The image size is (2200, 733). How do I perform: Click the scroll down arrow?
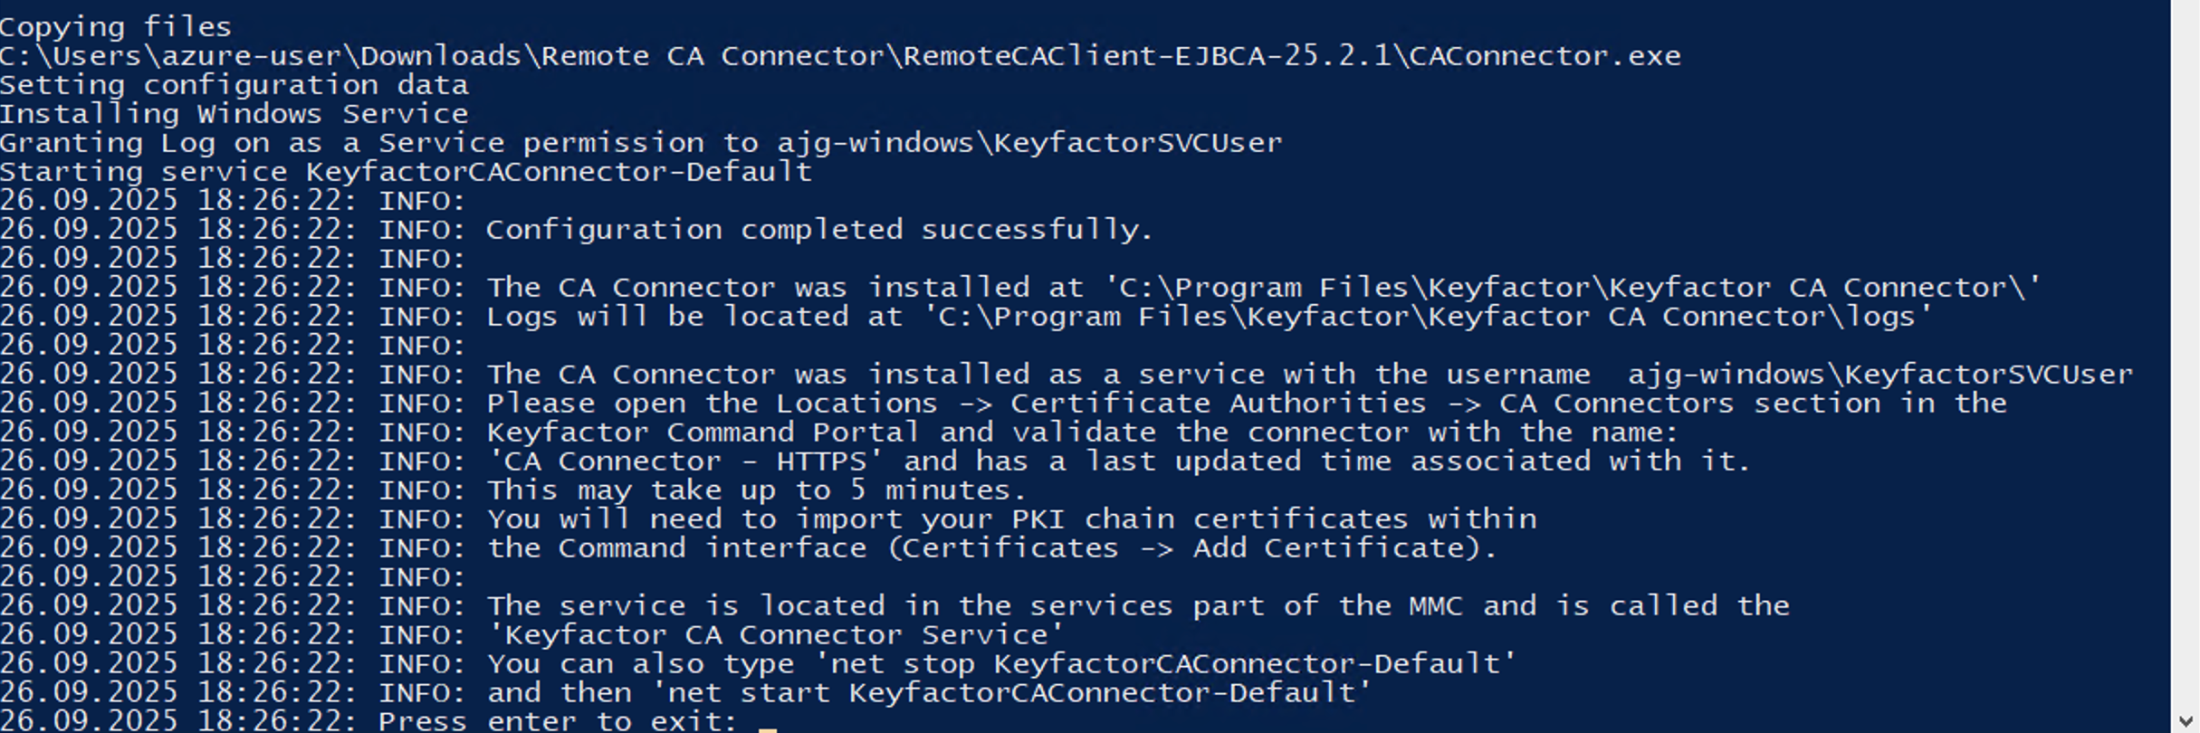click(x=2186, y=721)
